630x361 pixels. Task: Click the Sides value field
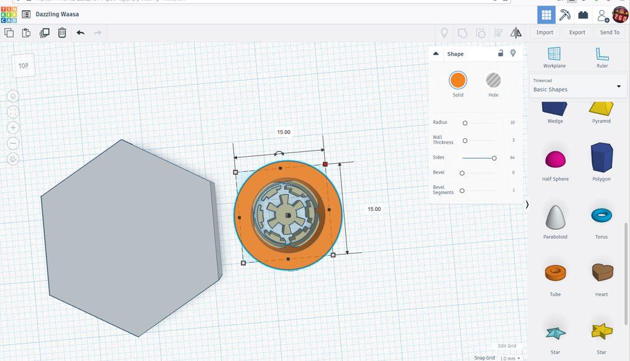511,157
